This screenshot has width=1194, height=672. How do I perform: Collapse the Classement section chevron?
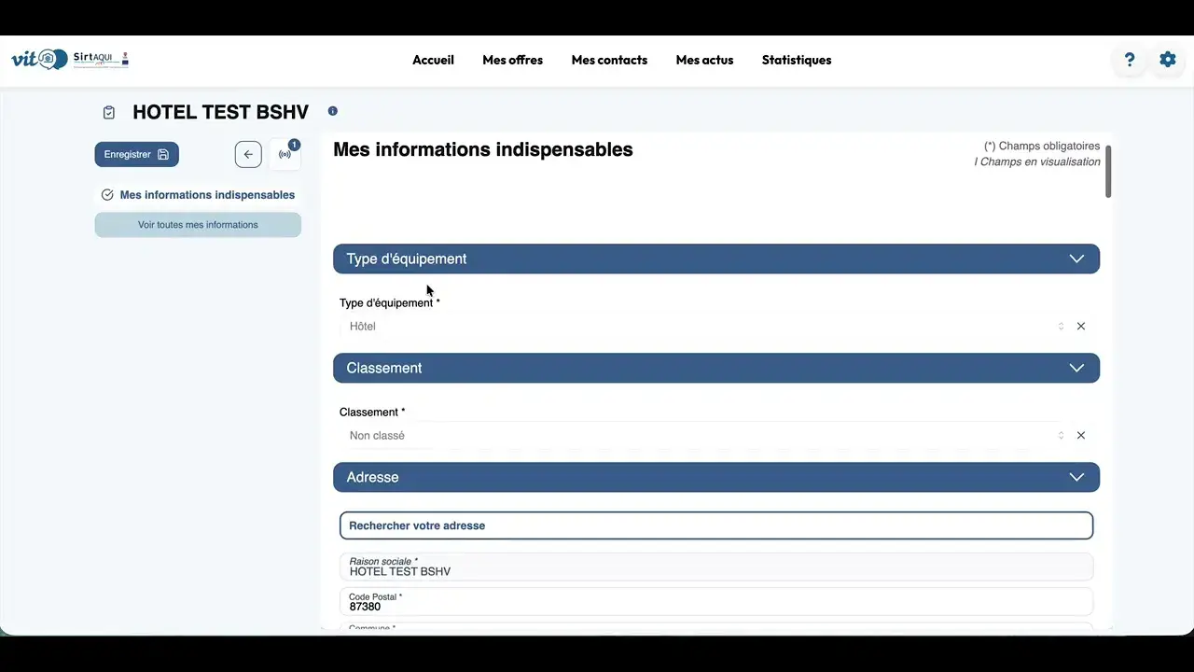(x=1076, y=368)
